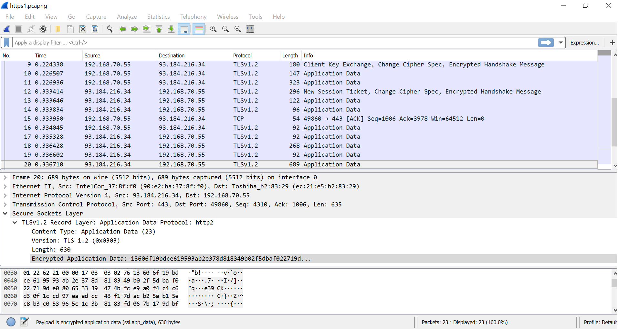Toggle packet colorization rules
This screenshot has height=329, width=618.
(x=199, y=29)
